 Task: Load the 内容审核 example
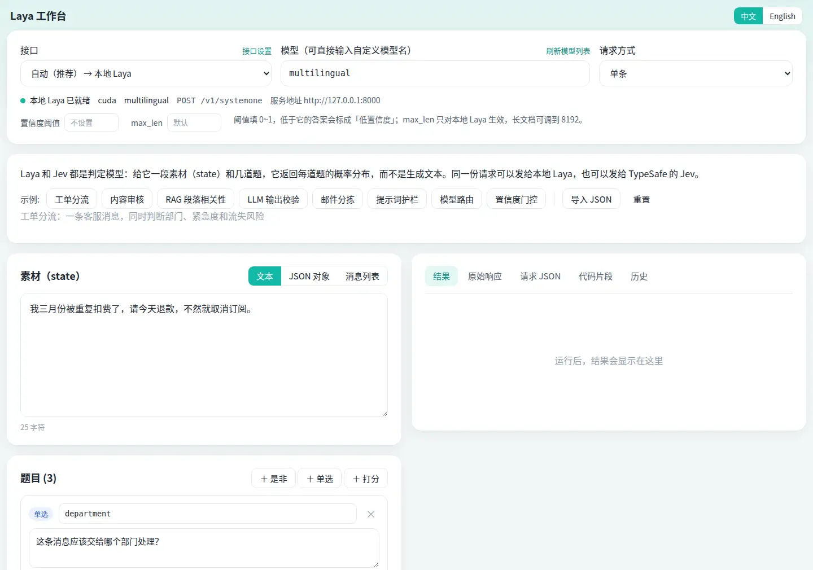(127, 199)
